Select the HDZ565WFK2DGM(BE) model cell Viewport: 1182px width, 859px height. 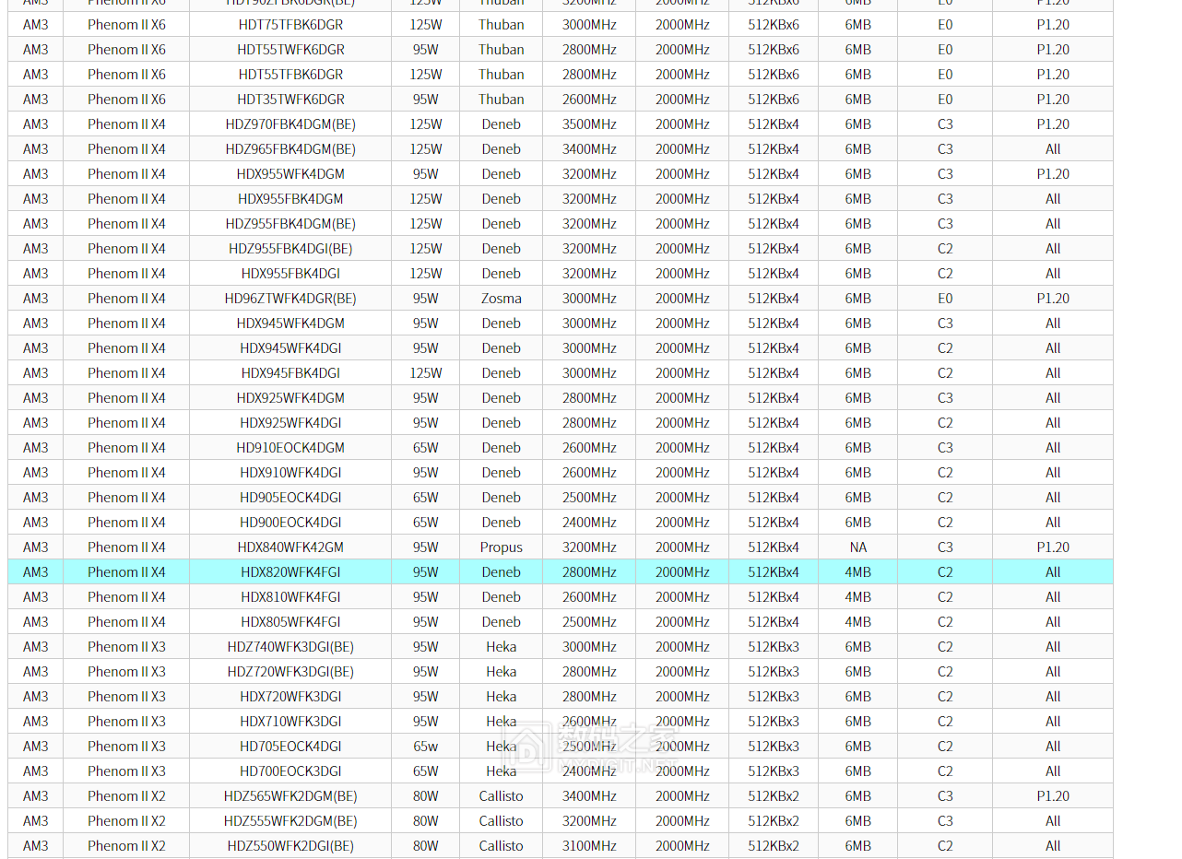290,796
